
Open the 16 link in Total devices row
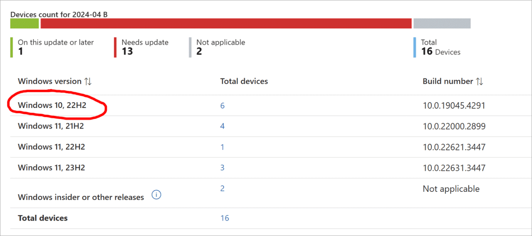(x=225, y=218)
